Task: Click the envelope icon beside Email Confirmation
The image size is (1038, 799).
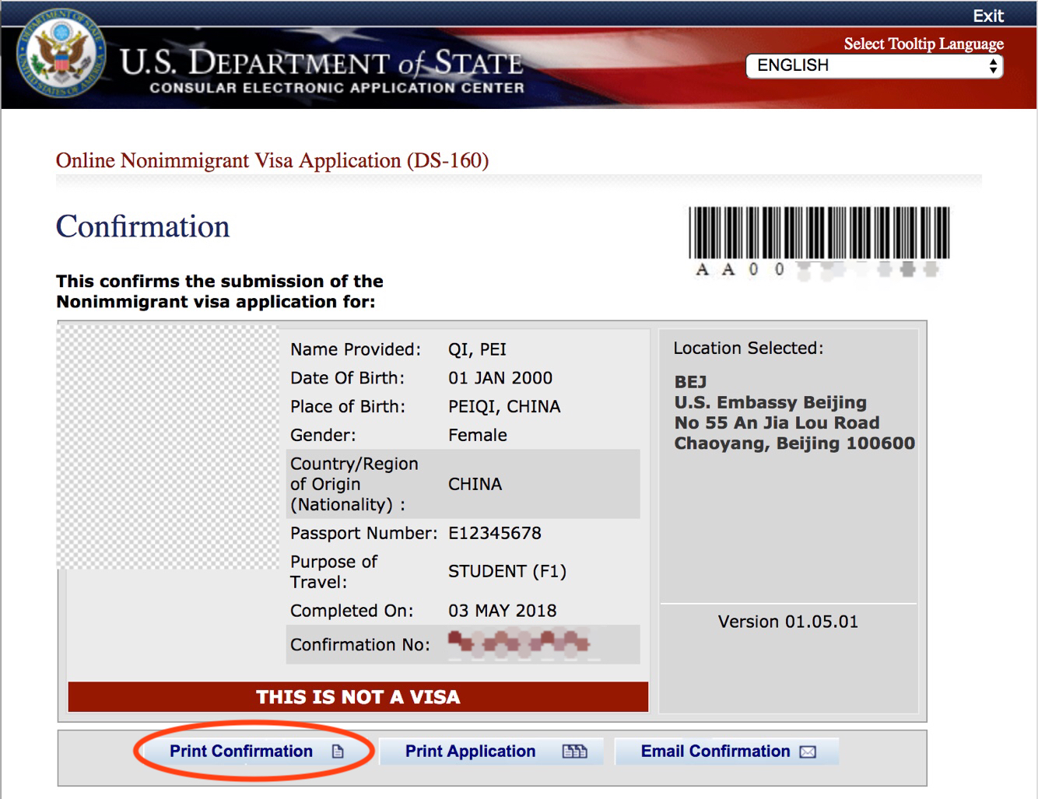Action: point(808,752)
